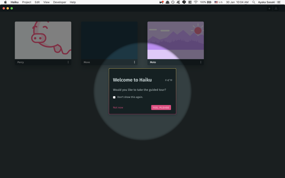This screenshot has width=285, height=178.
Task: Click the "Welcome to Haiku" heading
Action: click(x=132, y=80)
